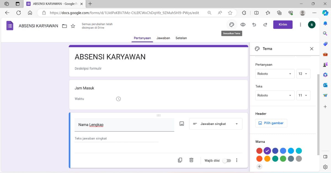331x173 pixels.
Task: Select the orange color swatch
Action: point(267,159)
